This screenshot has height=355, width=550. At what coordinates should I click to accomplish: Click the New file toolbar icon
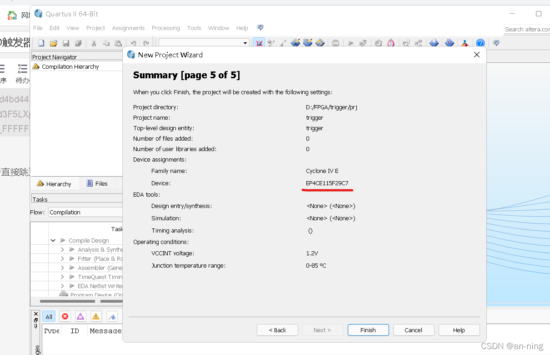pyautogui.click(x=41, y=43)
